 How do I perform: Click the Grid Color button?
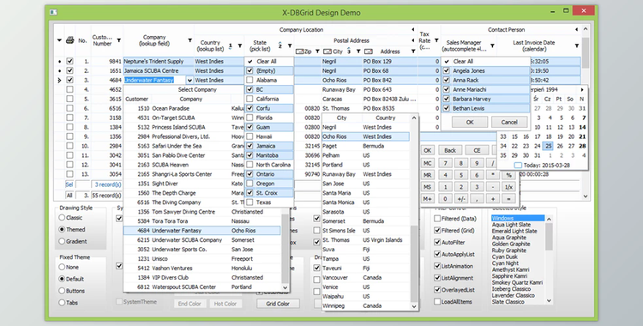click(x=278, y=304)
